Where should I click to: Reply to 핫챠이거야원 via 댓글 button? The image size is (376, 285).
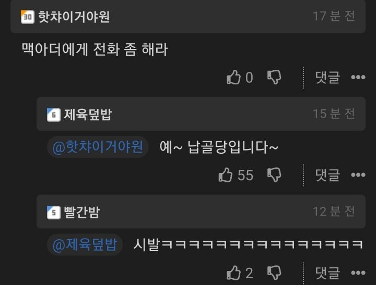tap(327, 77)
